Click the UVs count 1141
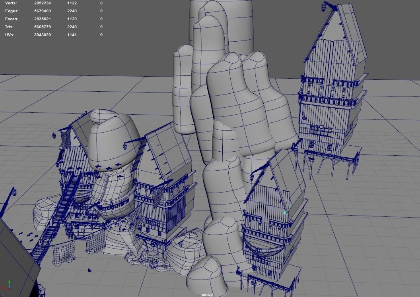 coord(72,35)
